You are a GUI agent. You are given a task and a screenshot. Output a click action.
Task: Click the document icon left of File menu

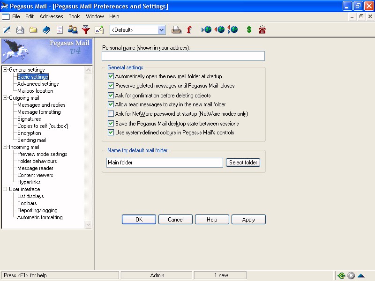click(6, 17)
